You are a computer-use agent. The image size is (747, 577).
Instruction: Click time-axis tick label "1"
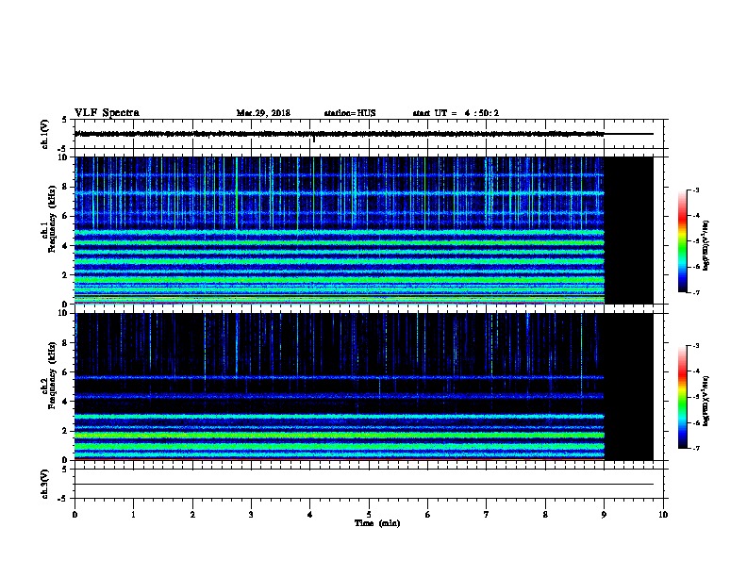[133, 515]
